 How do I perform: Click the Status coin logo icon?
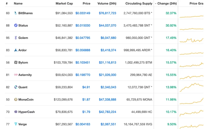(16, 25)
